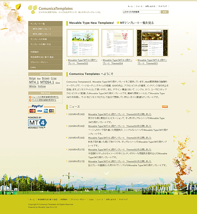Select the Olive tag in the tag cloud
The image size is (197, 214).
58,83
